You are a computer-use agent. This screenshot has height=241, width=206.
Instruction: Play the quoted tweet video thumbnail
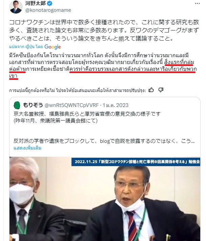[x=105, y=199]
